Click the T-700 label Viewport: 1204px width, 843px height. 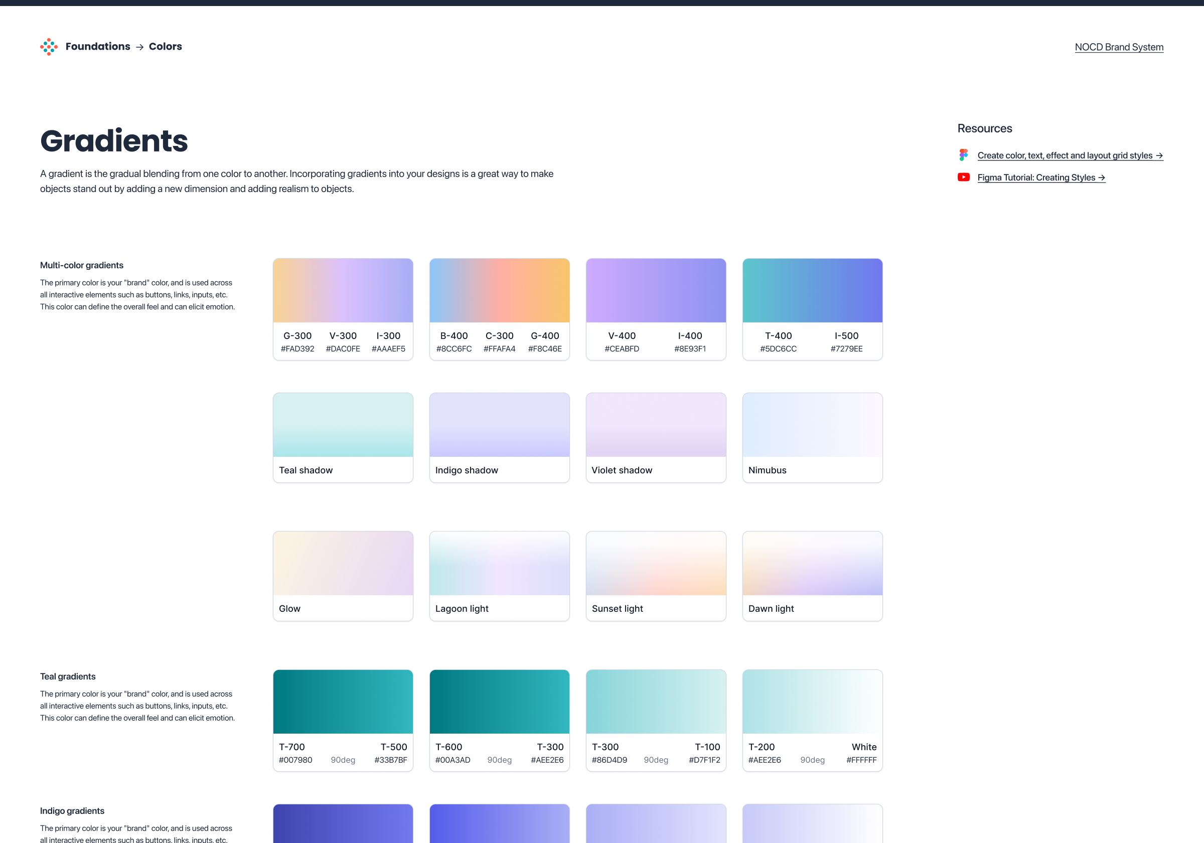(x=291, y=747)
